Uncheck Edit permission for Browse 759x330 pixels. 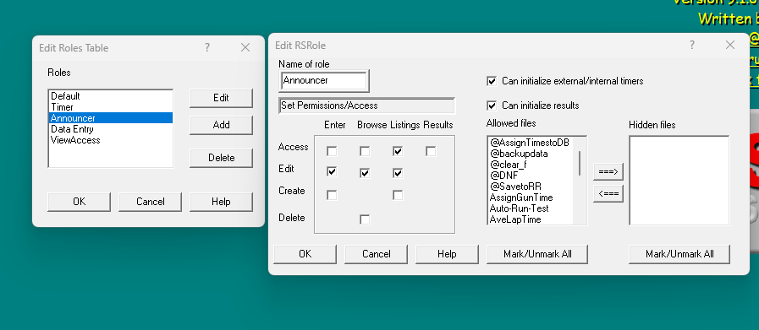365,173
